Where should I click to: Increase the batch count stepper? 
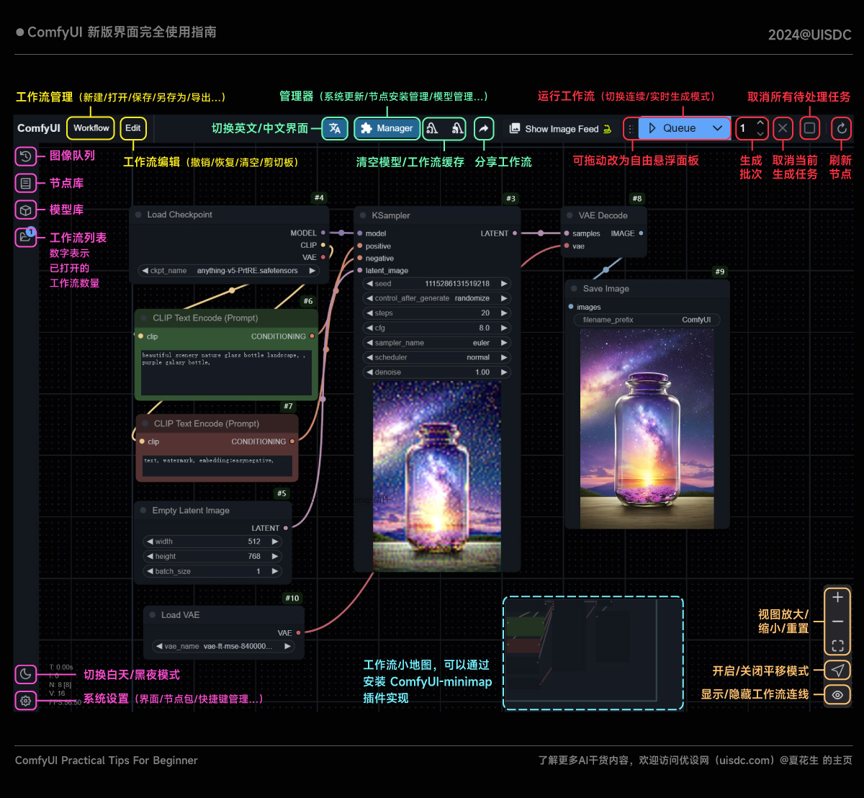760,124
